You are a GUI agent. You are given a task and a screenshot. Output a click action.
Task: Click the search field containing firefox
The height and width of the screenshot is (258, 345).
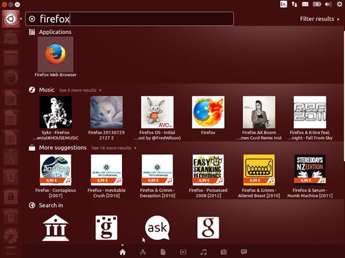(129, 19)
